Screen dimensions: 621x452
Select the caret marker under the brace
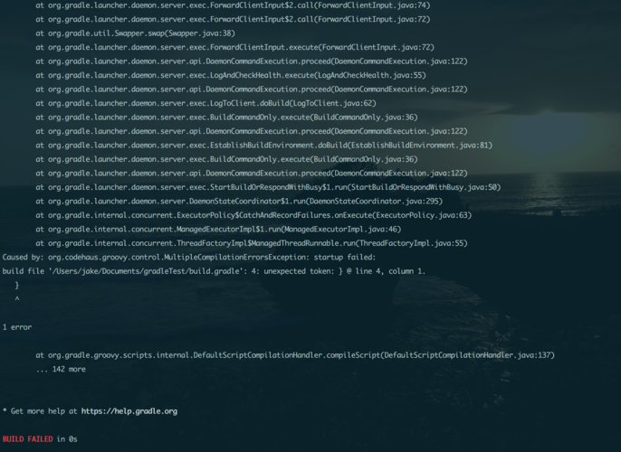pyautogui.click(x=17, y=299)
